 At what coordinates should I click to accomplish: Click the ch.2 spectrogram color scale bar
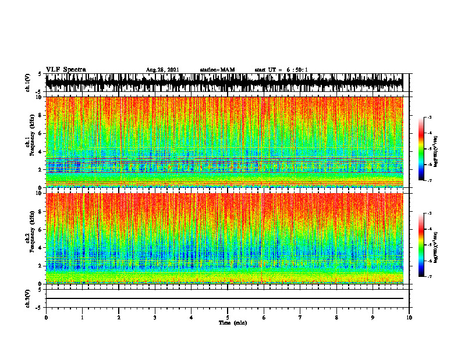pyautogui.click(x=421, y=245)
